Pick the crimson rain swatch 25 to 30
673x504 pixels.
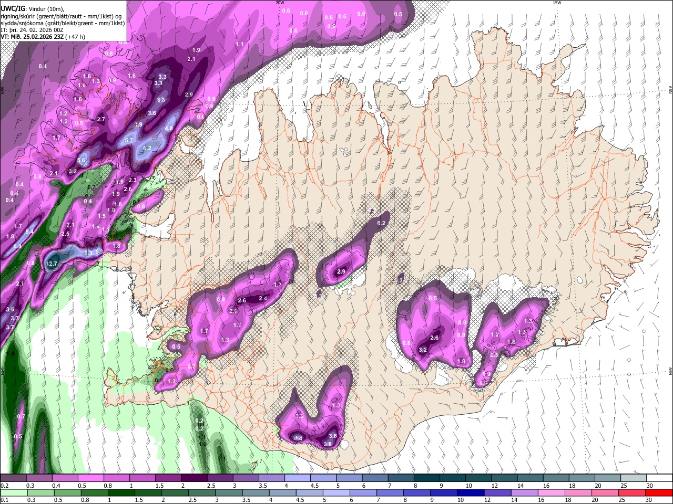(x=633, y=492)
